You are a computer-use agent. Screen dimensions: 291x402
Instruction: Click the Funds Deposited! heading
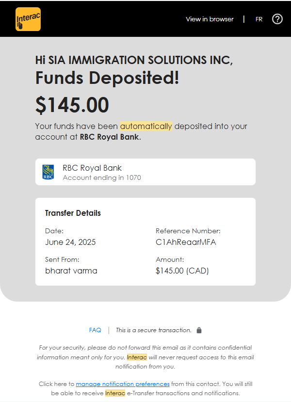coord(107,78)
